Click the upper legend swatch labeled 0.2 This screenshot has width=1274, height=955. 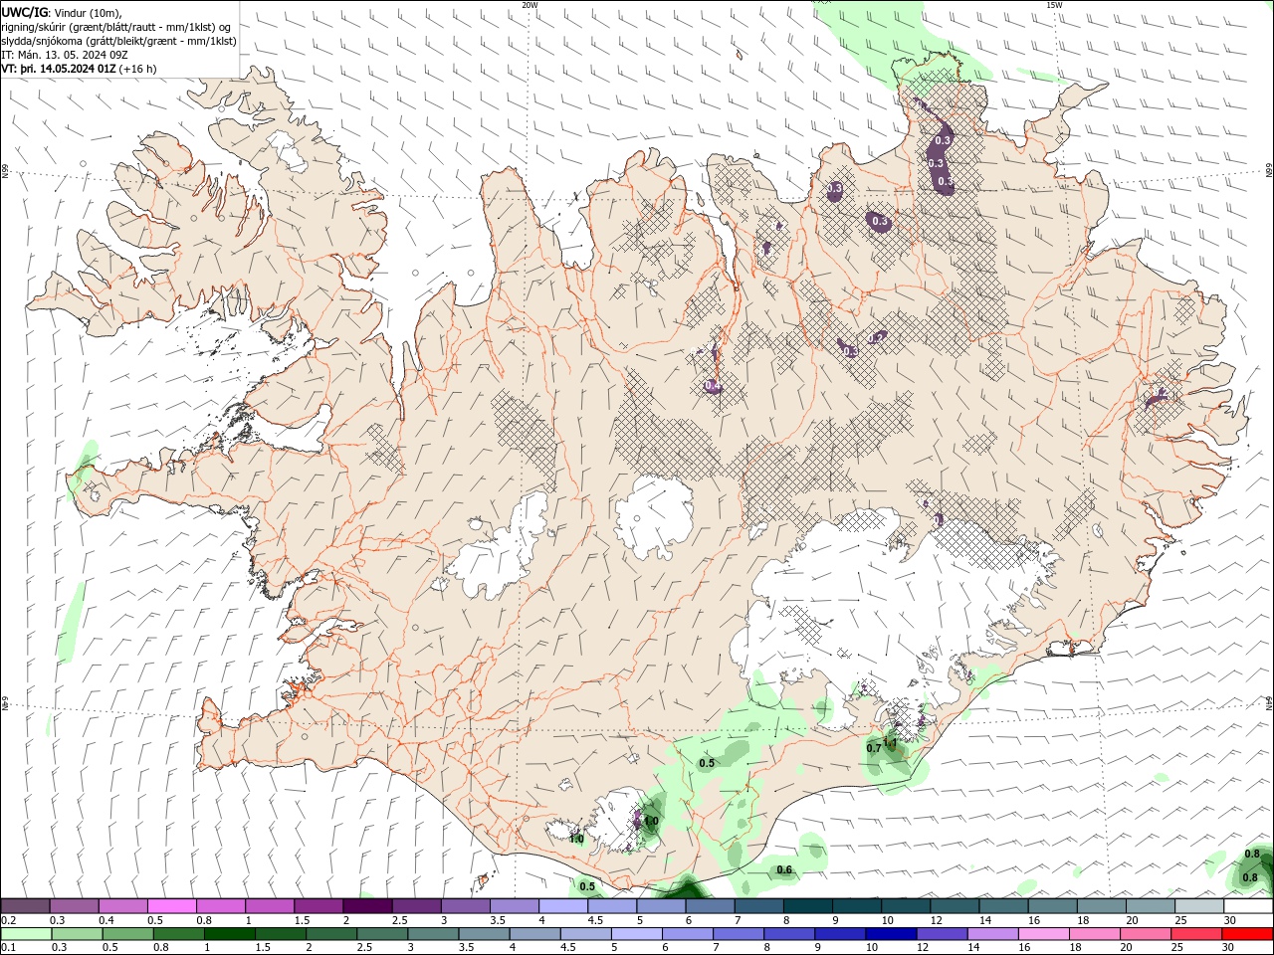click(x=25, y=906)
